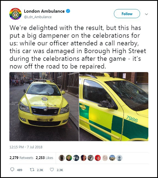The height and width of the screenshot is (178, 158).
Task: Like the tweet with heart icon
Action: click(52, 170)
